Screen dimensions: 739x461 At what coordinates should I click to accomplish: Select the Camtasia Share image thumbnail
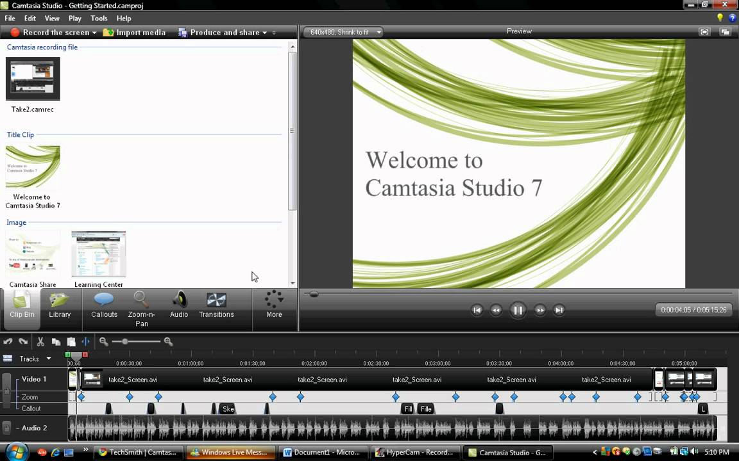33,254
